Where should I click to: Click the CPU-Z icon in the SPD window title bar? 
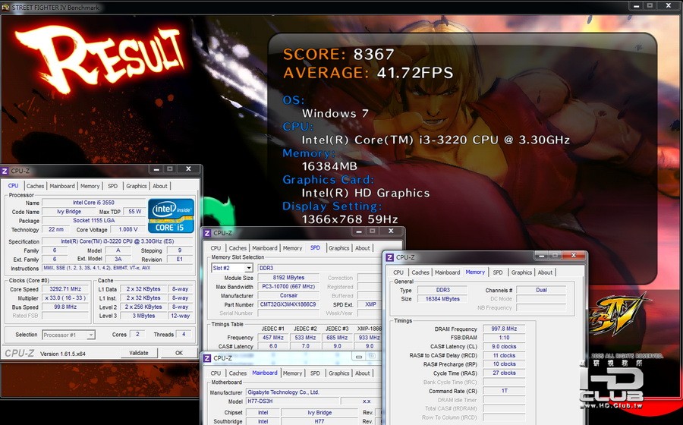click(x=207, y=233)
